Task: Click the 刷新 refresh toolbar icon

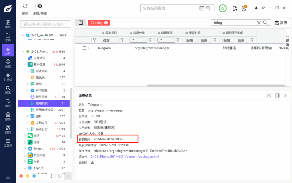Action: pos(25,6)
